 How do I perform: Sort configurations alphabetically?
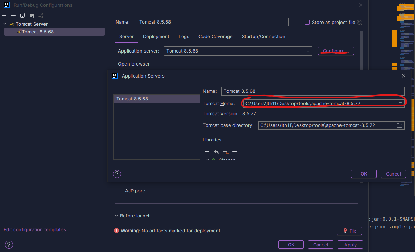click(41, 15)
